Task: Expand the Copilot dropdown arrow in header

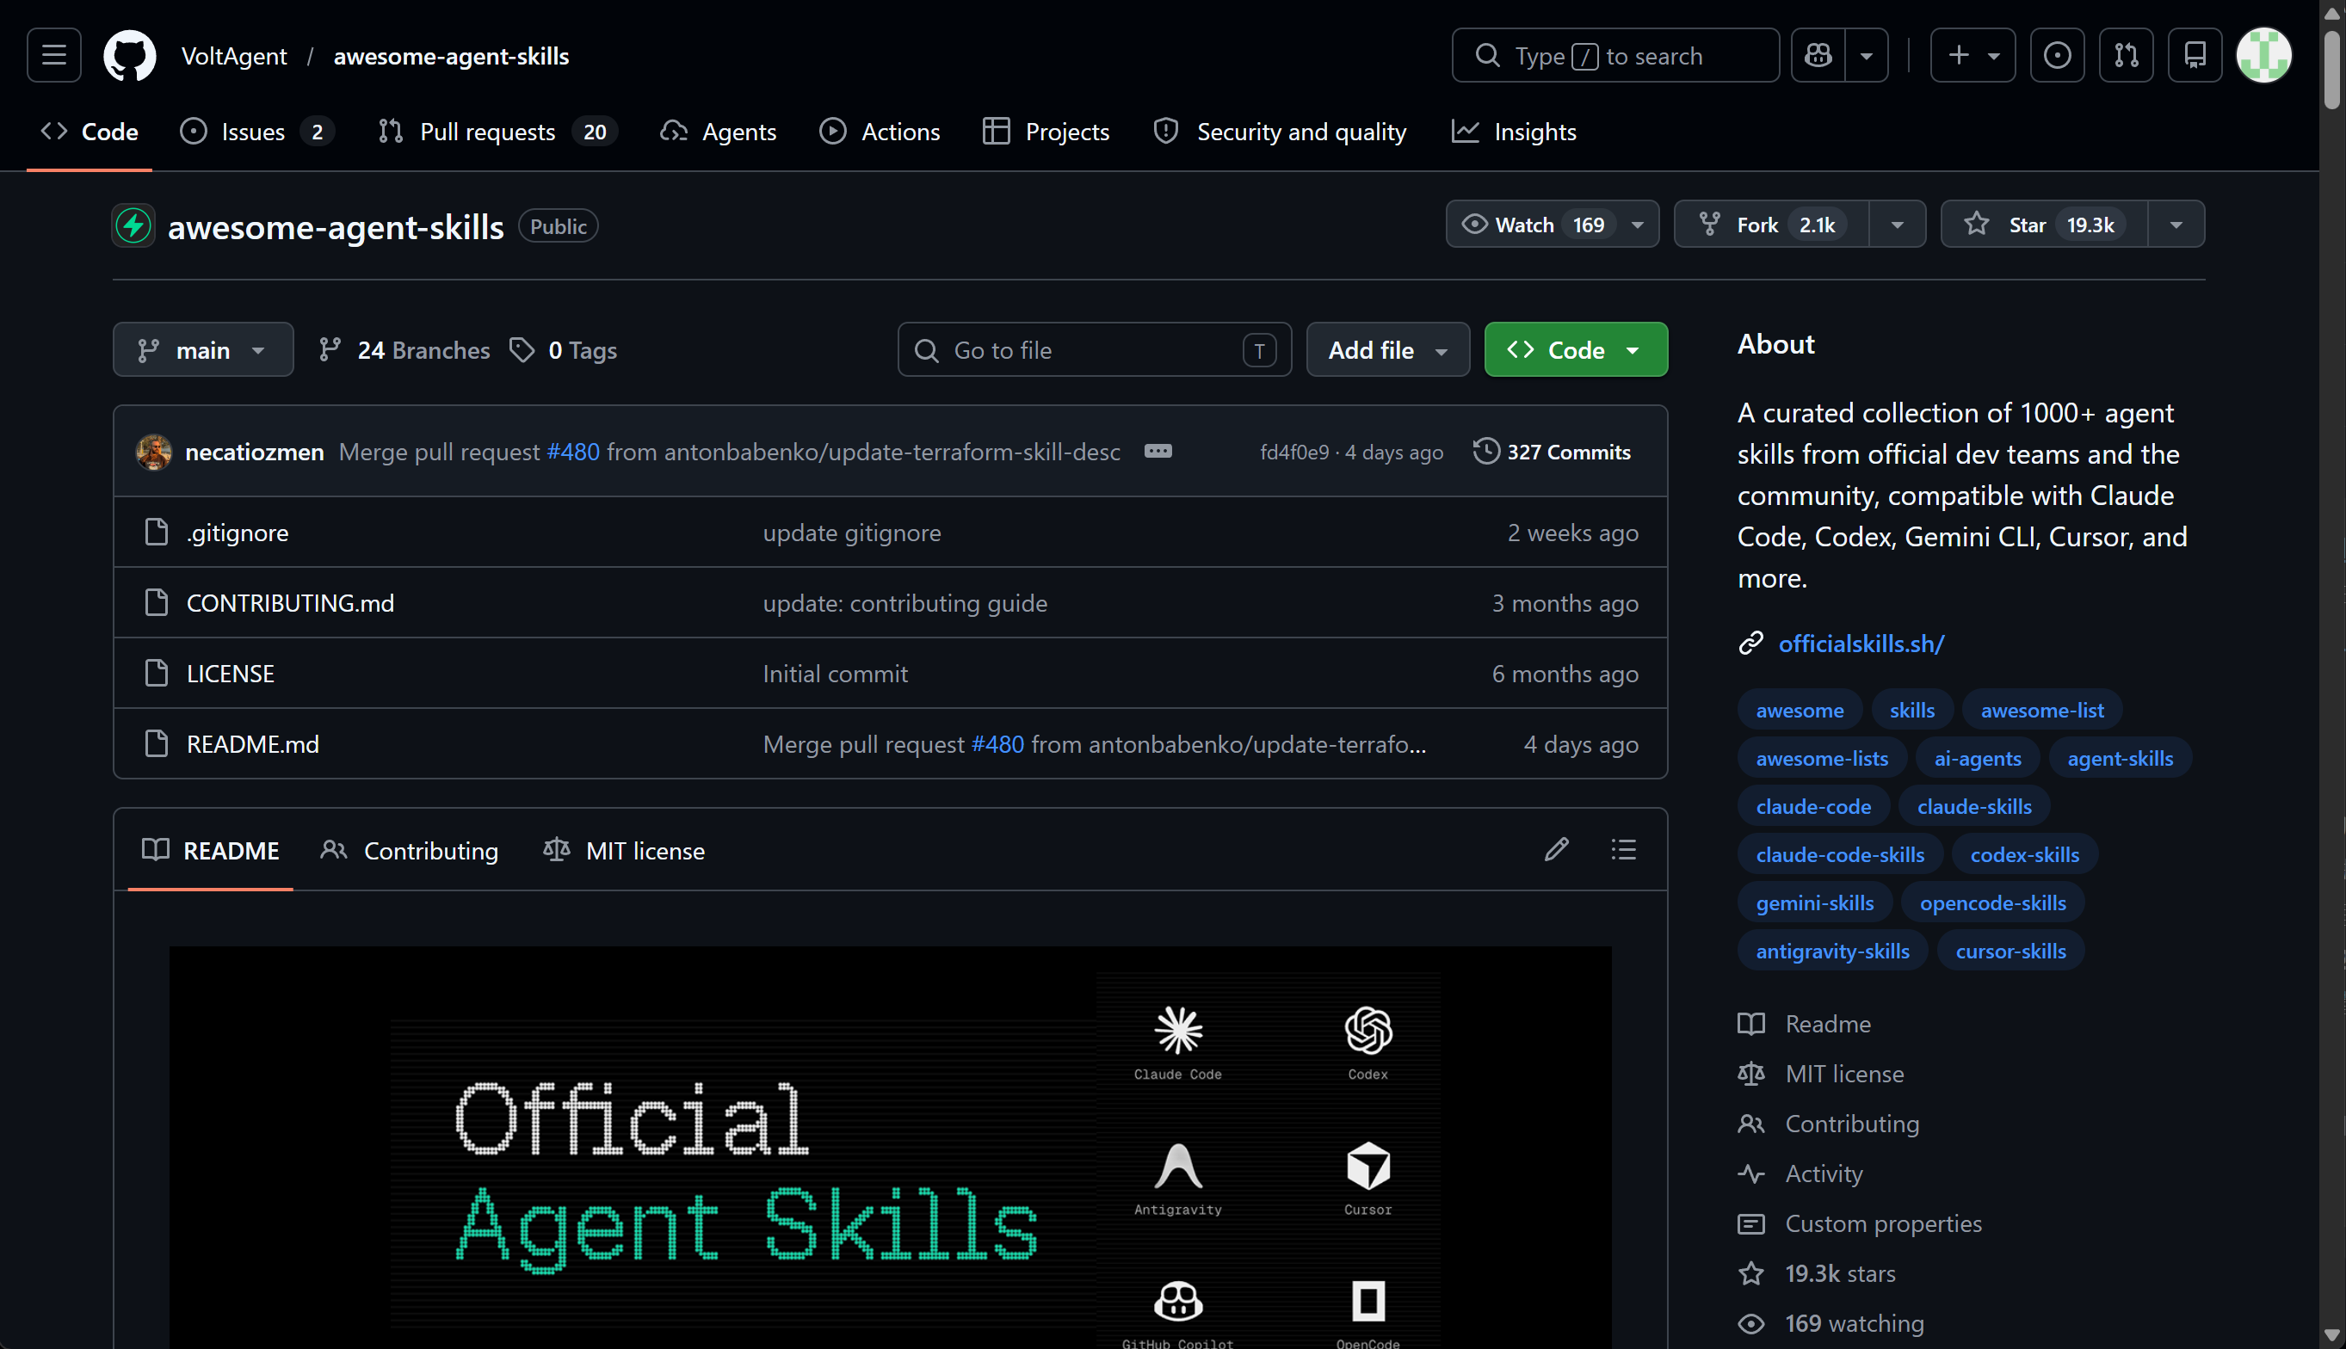Action: (x=1866, y=56)
